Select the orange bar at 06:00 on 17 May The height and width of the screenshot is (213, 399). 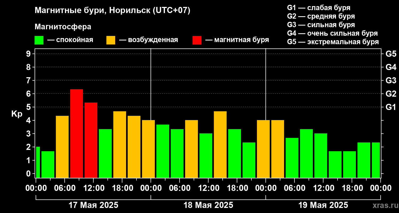coord(62,147)
